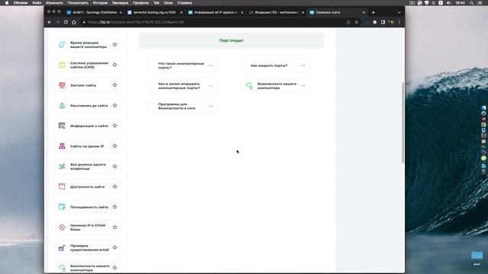
Task: Star the 'Хостинг сайта' tool
Action: point(115,84)
